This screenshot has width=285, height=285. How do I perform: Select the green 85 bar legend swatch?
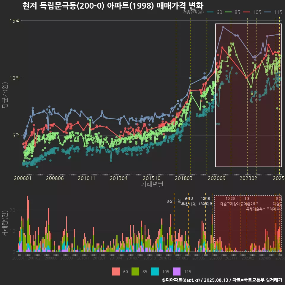(135, 272)
